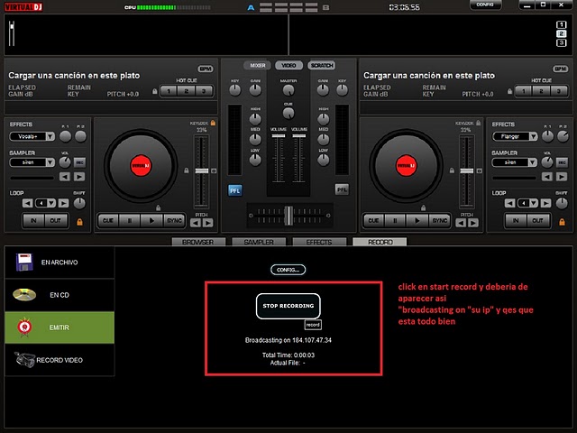Screen dimensions: 577x433
Task: Click left sampler next arrow
Action: coord(79,177)
